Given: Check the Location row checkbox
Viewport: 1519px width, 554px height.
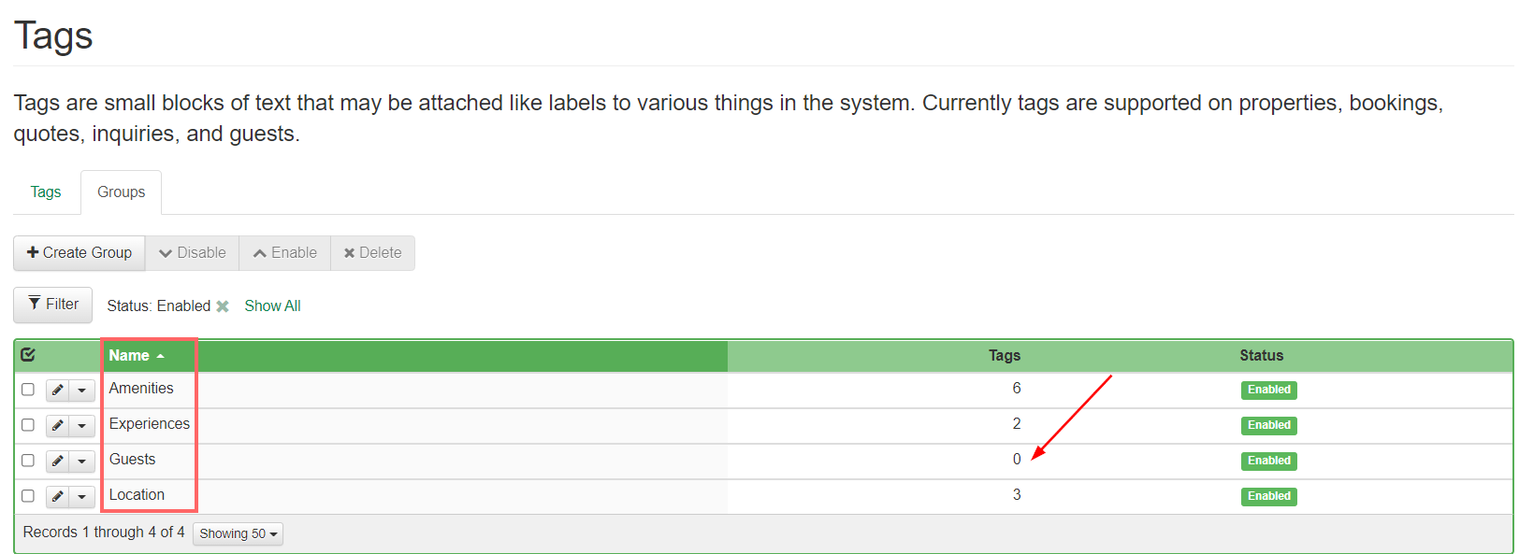Looking at the screenshot, I should coord(28,496).
